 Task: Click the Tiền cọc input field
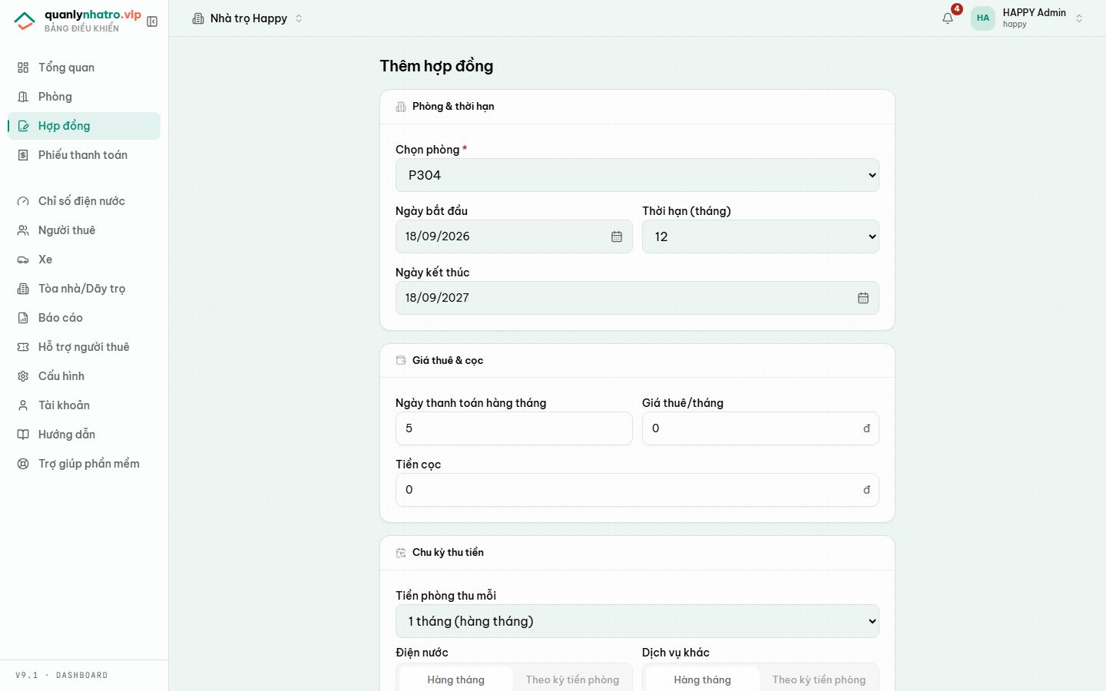click(637, 490)
